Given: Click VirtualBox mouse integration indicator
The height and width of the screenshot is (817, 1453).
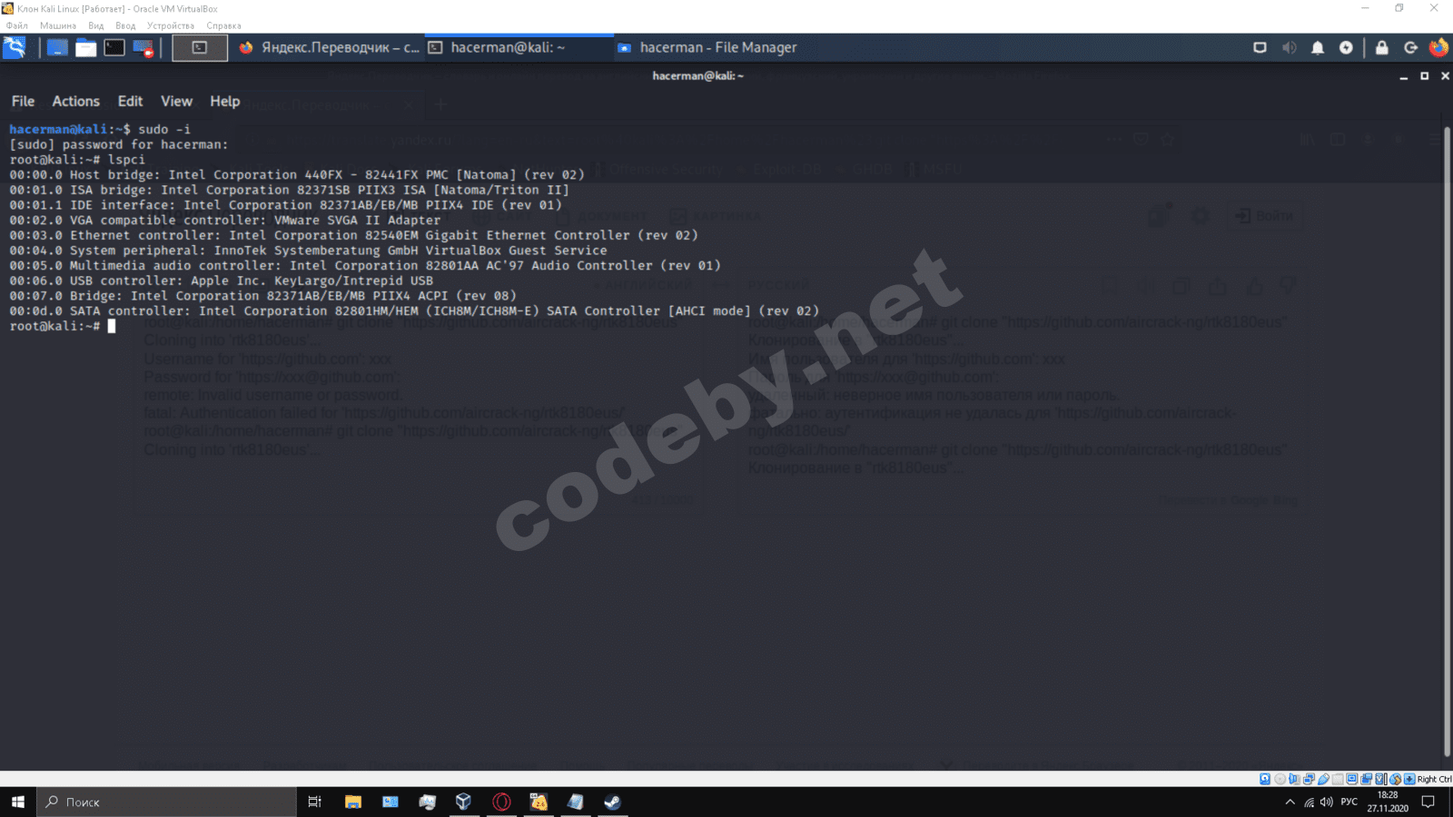Looking at the screenshot, I should [1396, 779].
